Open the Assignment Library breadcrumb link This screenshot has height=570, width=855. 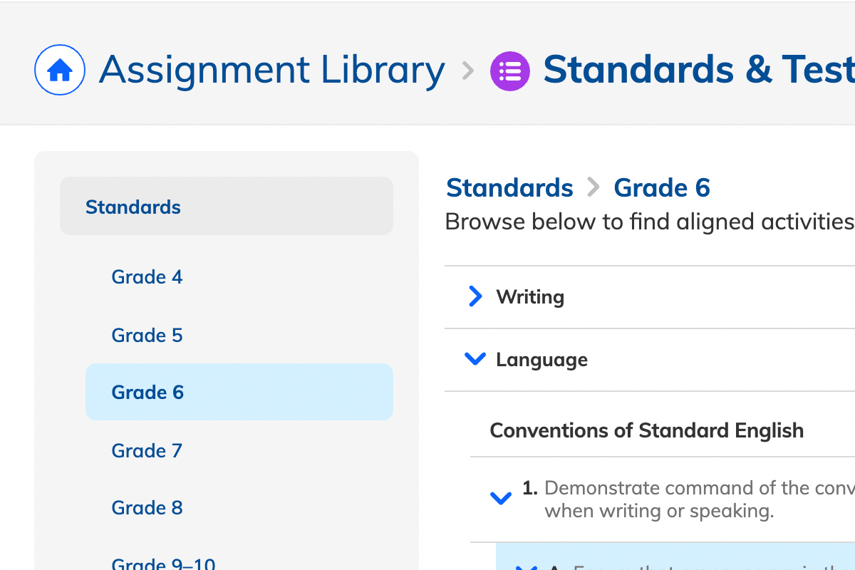coord(271,69)
